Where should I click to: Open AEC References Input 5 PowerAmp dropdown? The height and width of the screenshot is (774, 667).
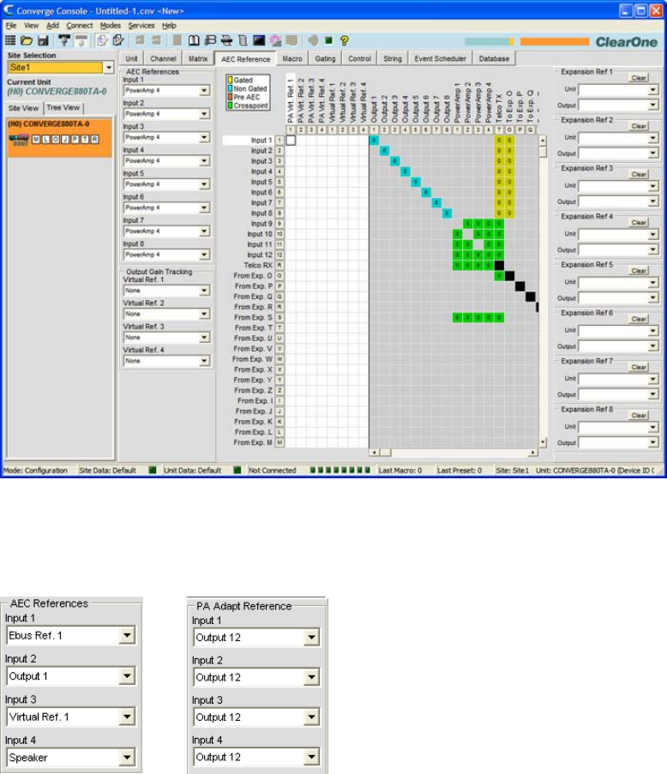pyautogui.click(x=204, y=184)
